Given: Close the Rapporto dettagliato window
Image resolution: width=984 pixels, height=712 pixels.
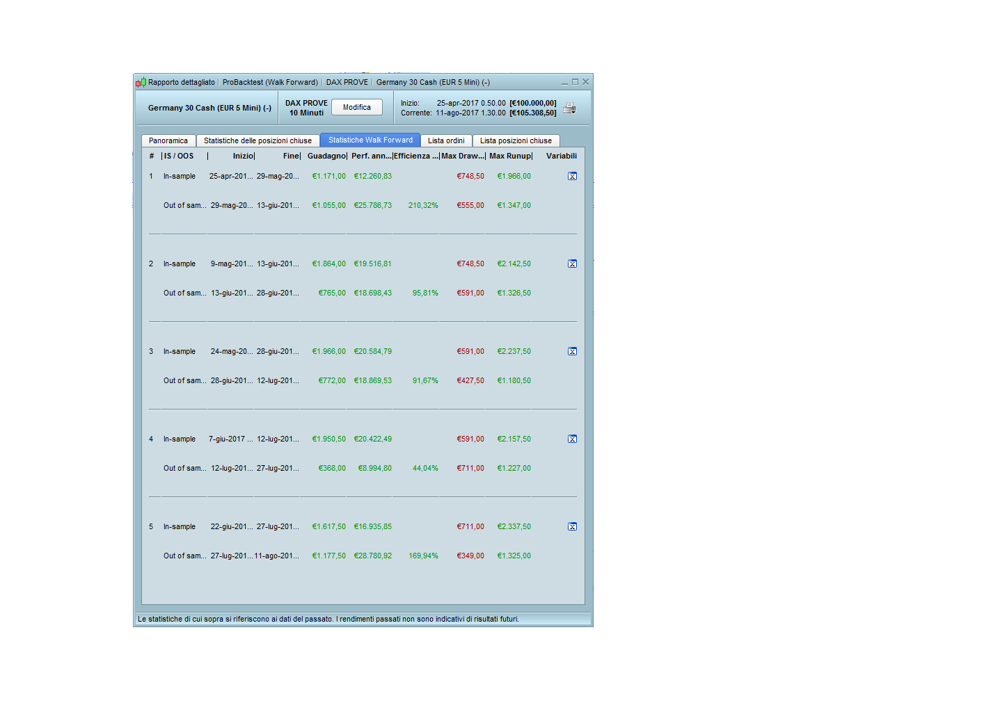Looking at the screenshot, I should pyautogui.click(x=585, y=82).
